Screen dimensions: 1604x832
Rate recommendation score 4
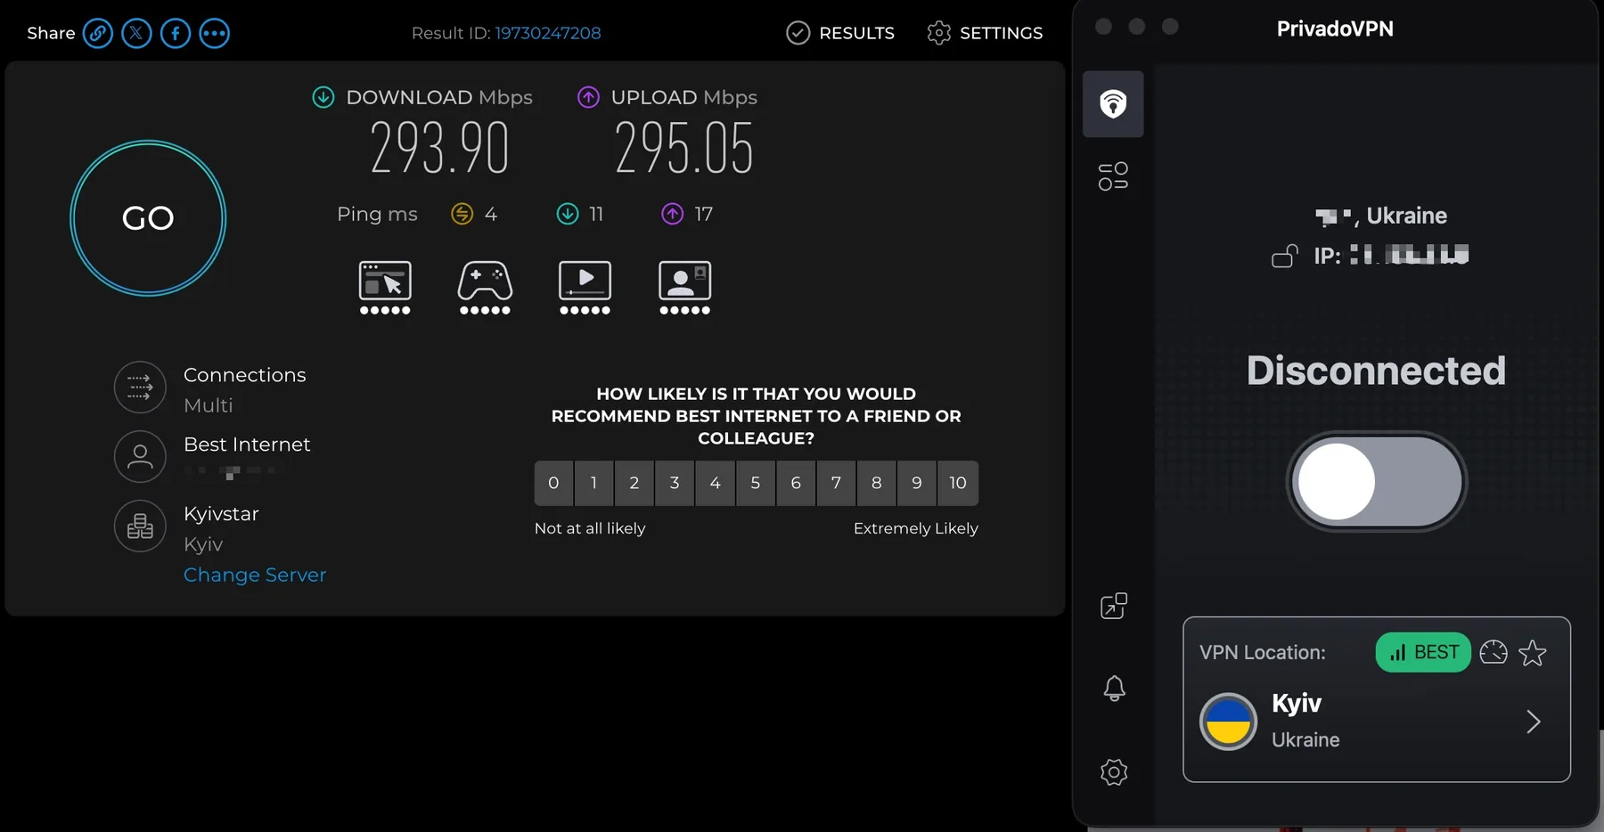coord(716,483)
